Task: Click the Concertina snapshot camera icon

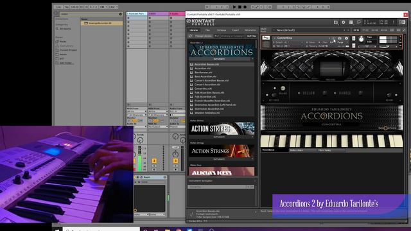Action: [x=340, y=38]
